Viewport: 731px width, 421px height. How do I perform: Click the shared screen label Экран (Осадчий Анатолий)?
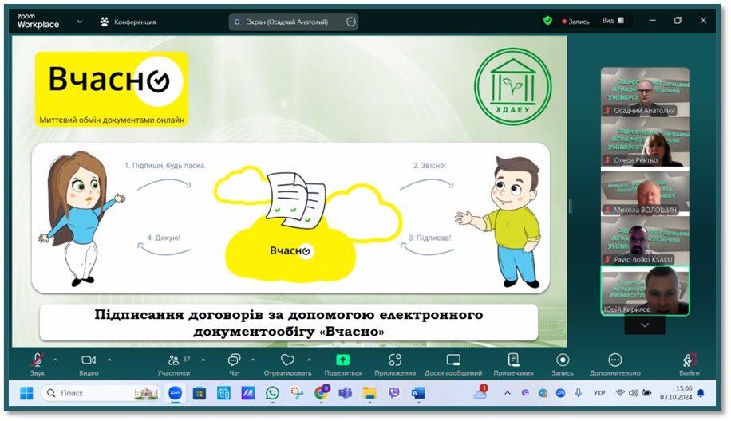(x=287, y=22)
